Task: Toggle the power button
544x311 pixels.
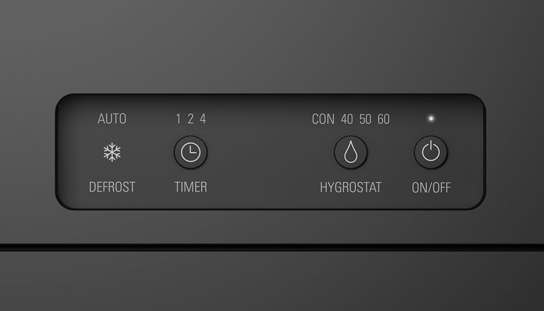Action: click(x=431, y=152)
